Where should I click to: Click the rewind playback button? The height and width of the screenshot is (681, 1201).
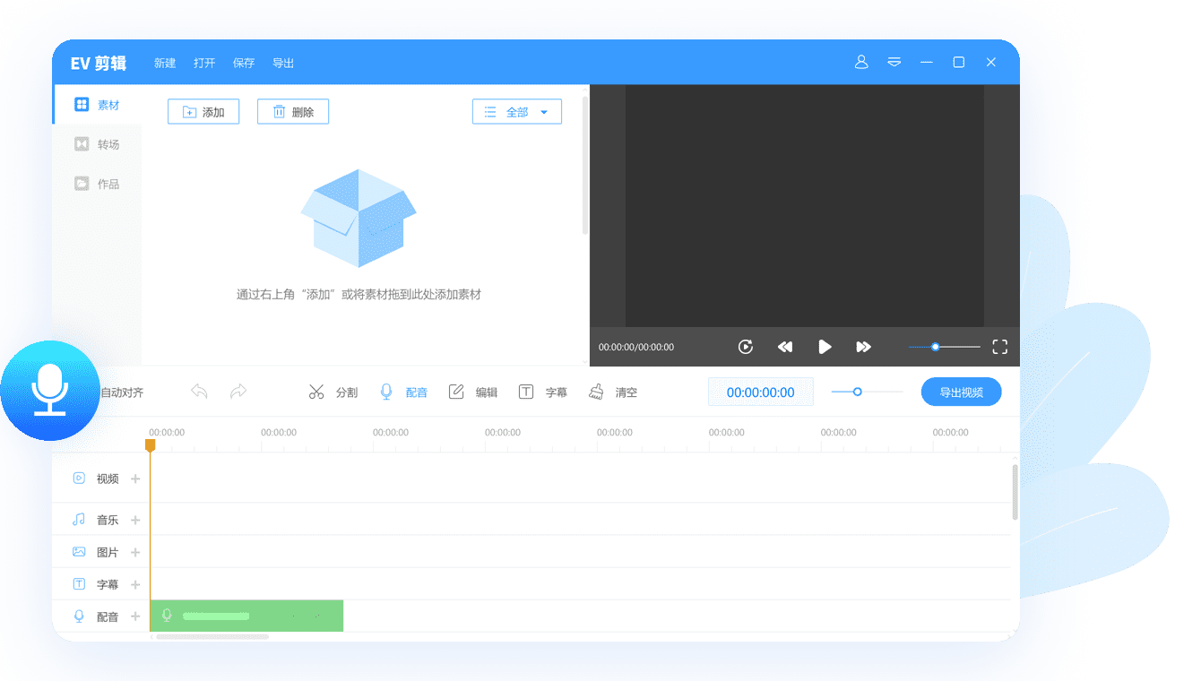pyautogui.click(x=785, y=347)
